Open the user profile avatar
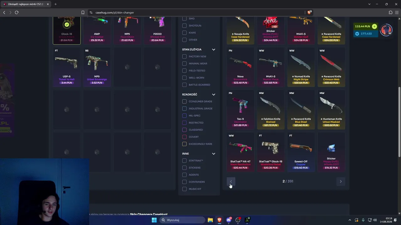This screenshot has width=401, height=225. (x=386, y=30)
